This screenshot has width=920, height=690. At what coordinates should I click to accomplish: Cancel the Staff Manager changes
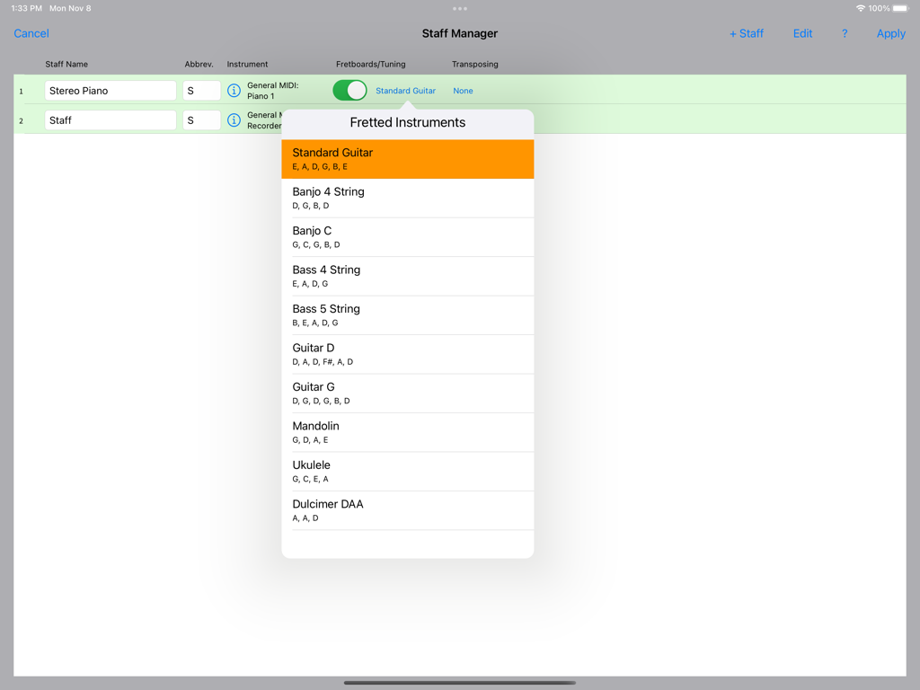click(31, 33)
